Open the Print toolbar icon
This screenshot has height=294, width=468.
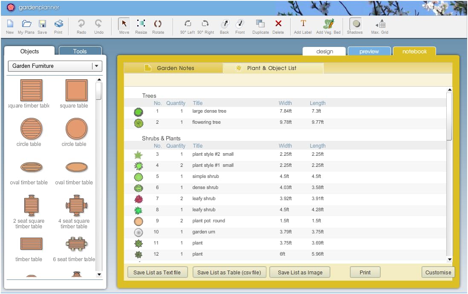pos(58,24)
